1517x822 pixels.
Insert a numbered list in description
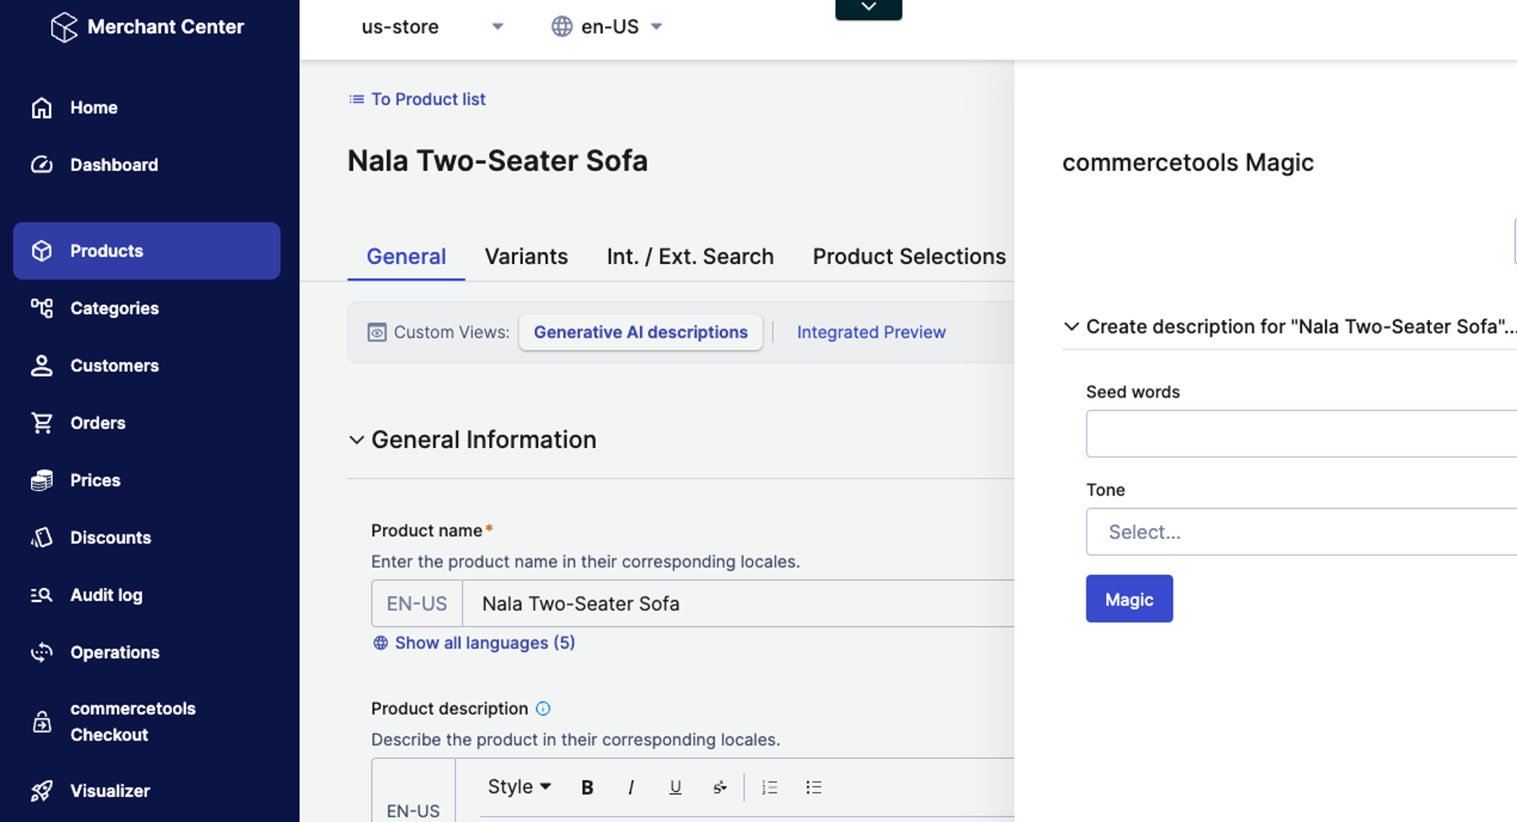point(769,787)
